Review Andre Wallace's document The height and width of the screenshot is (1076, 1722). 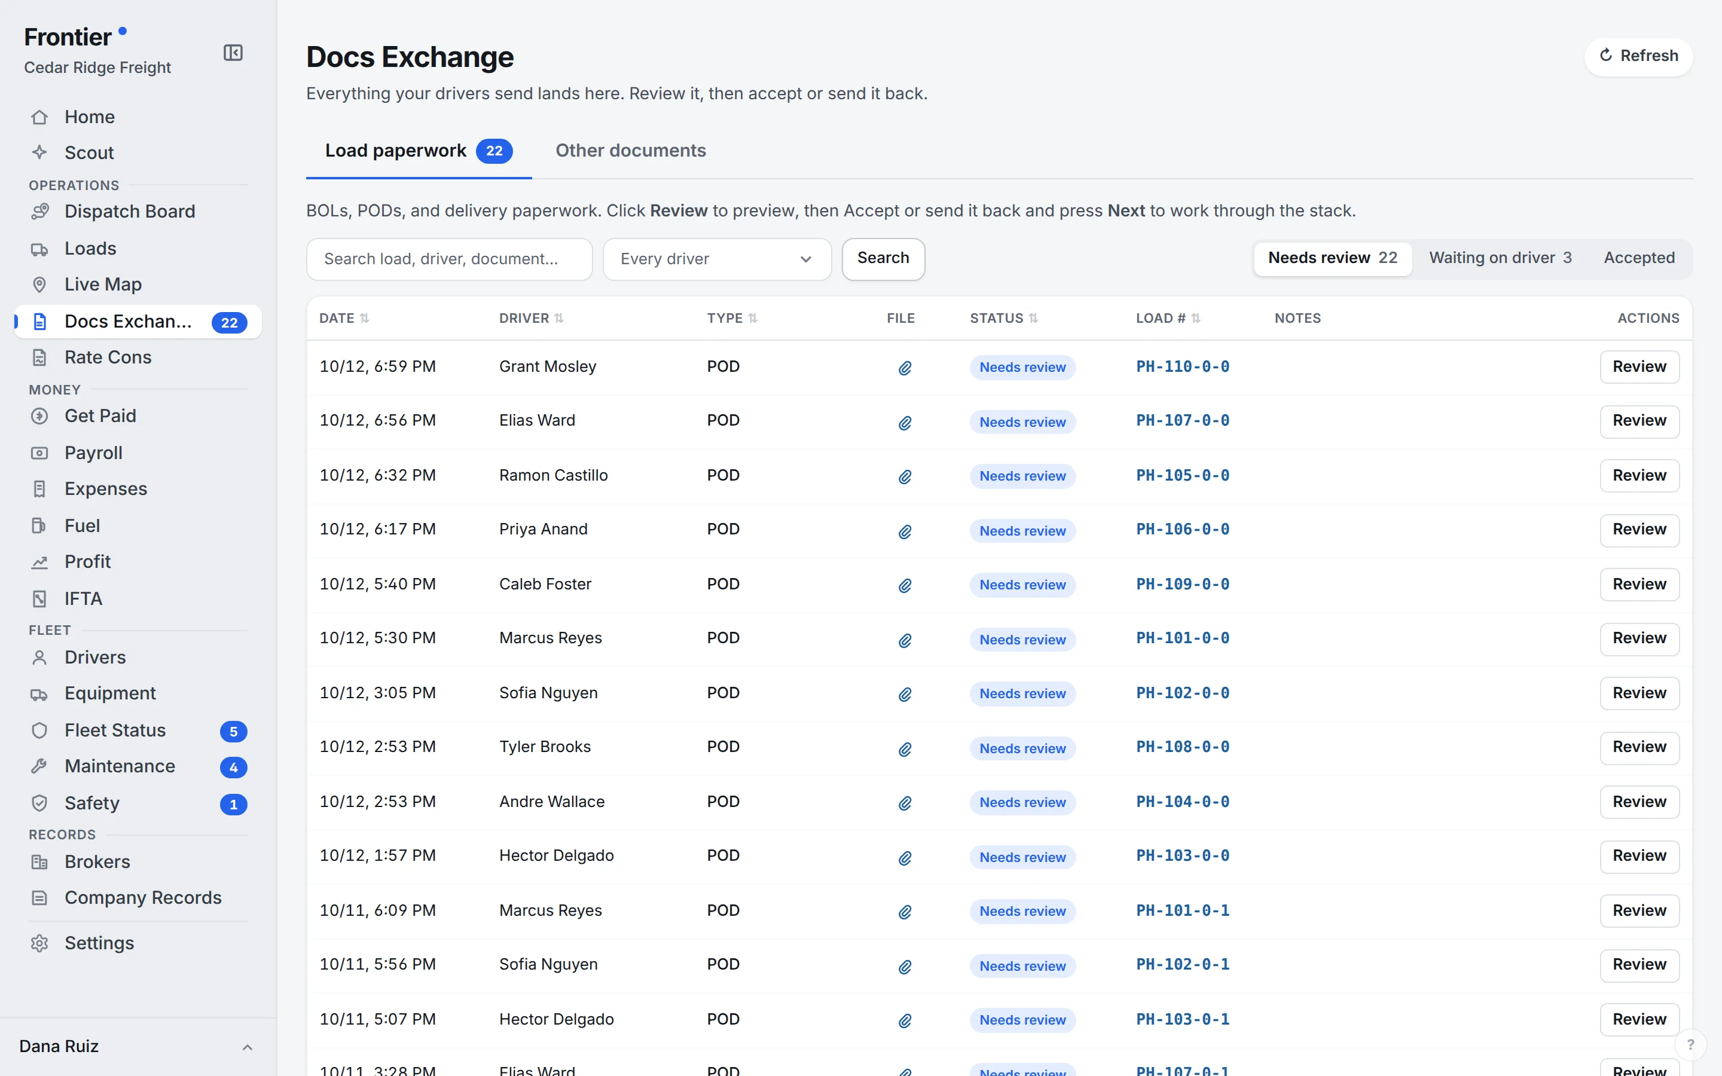tap(1639, 802)
